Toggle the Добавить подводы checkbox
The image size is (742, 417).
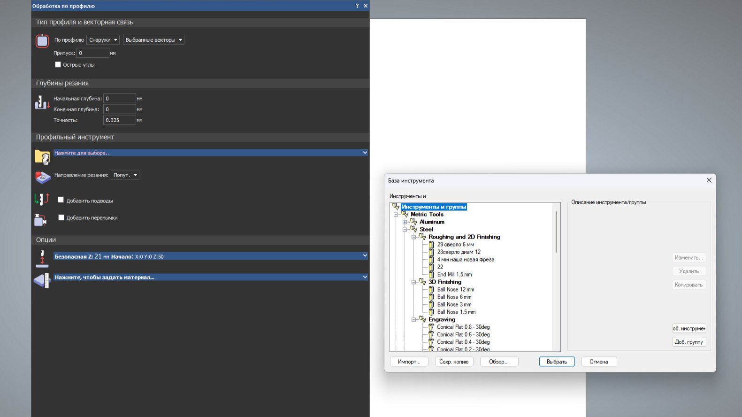61,200
